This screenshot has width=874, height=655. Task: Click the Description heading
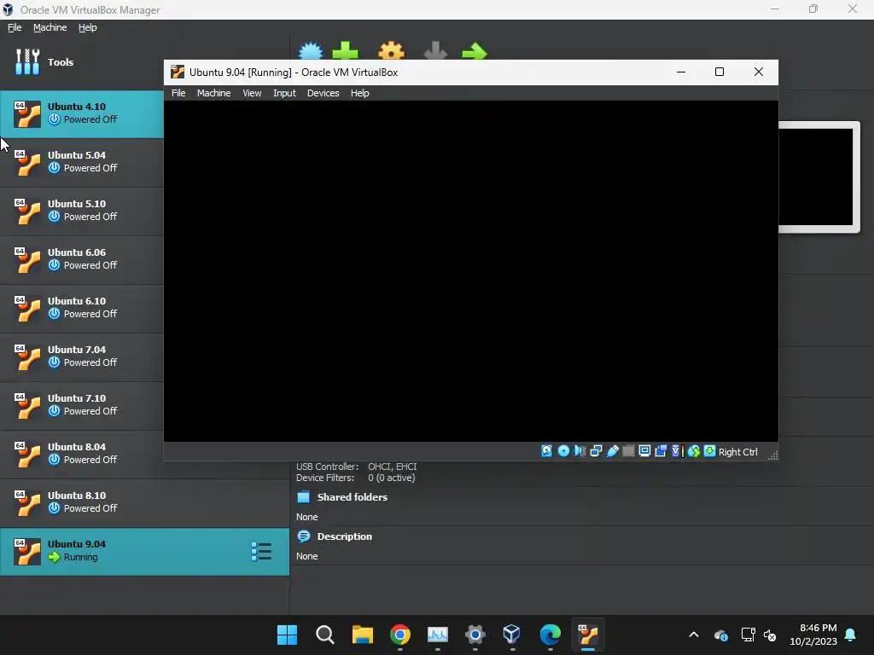pyautogui.click(x=345, y=536)
